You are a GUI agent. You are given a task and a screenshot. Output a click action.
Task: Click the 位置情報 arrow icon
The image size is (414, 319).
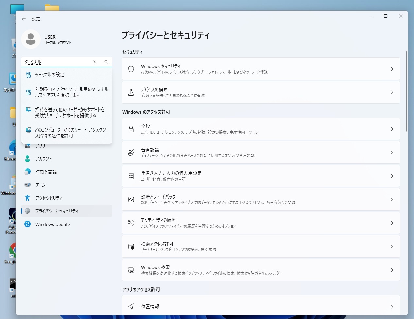click(x=131, y=307)
